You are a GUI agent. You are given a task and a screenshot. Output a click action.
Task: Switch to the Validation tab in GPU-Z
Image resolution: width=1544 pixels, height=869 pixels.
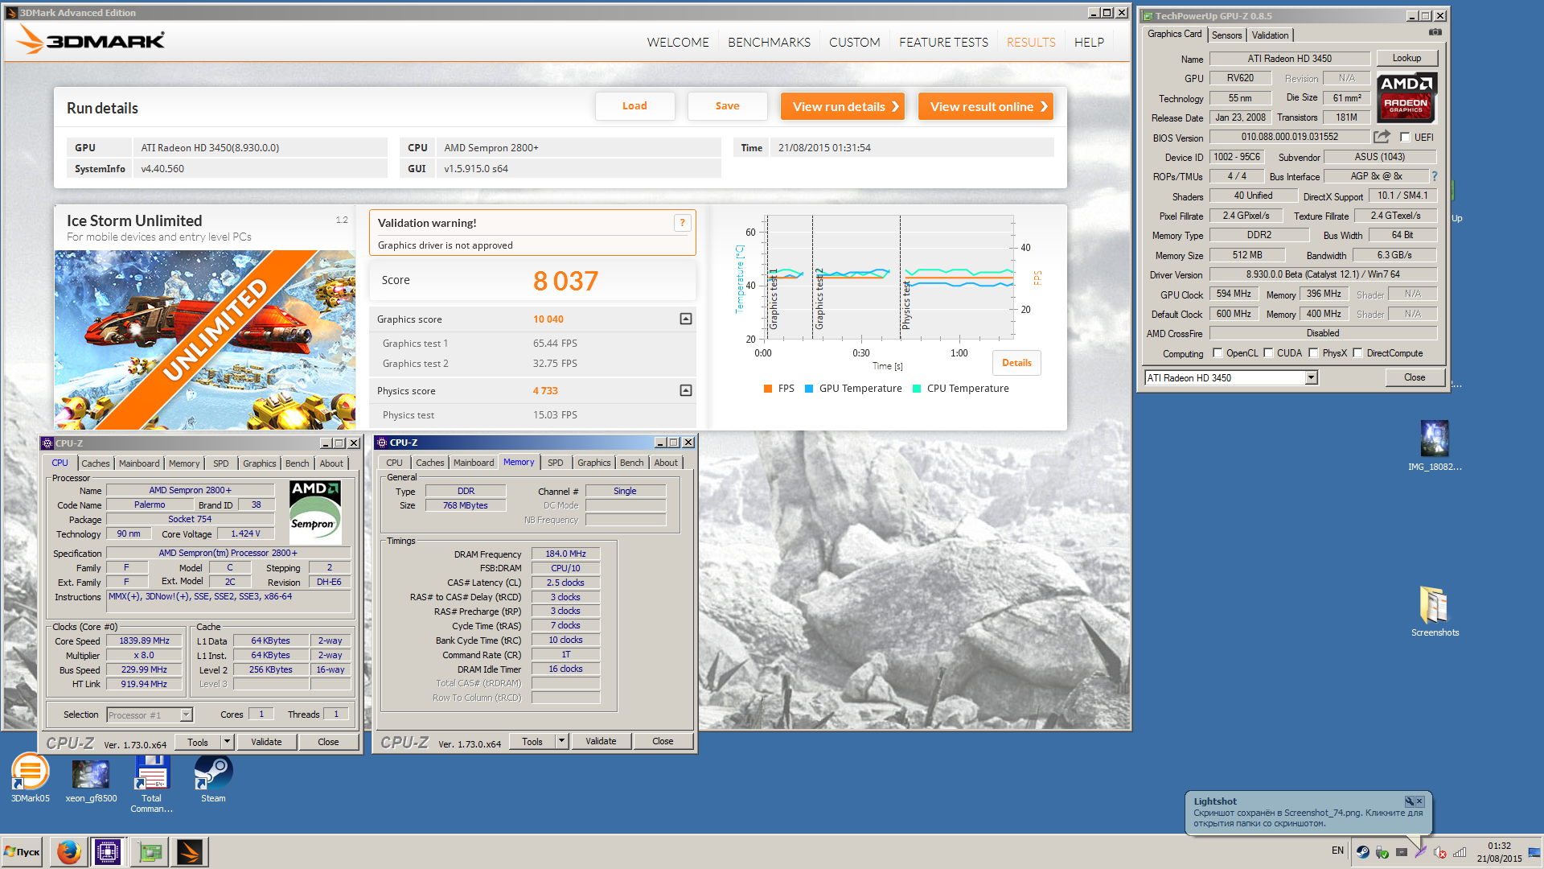(1270, 35)
